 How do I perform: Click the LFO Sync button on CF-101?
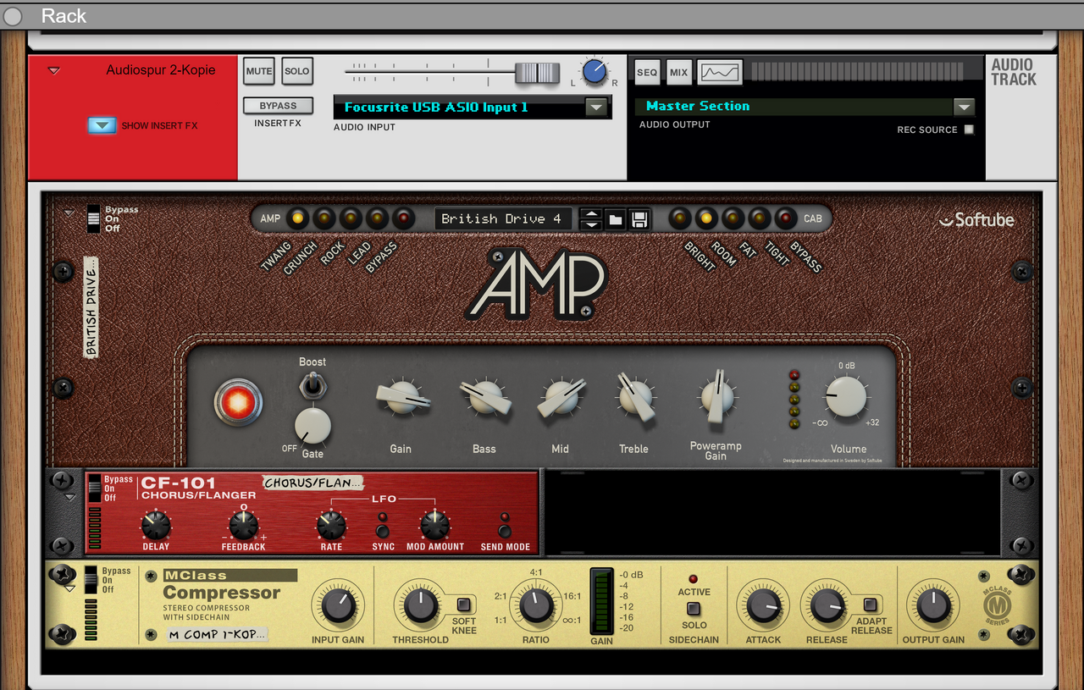383,531
